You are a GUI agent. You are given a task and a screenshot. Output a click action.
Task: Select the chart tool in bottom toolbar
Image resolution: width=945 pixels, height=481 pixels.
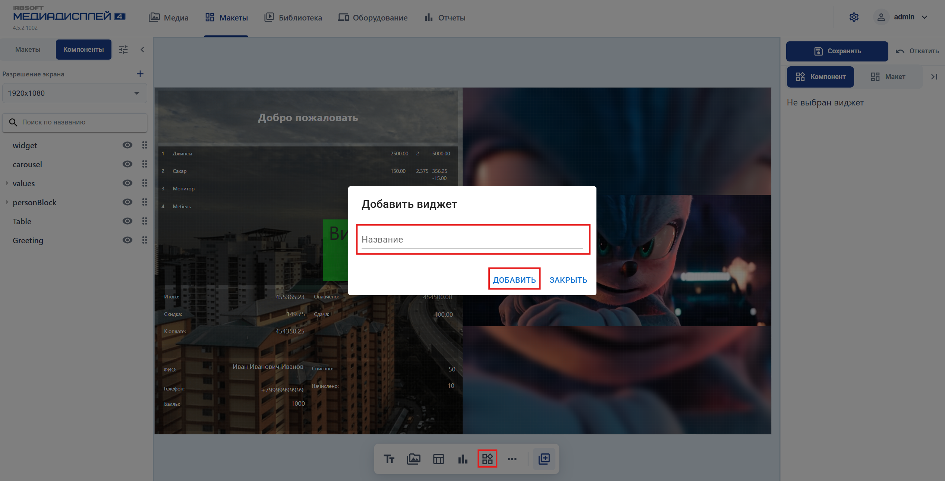point(463,459)
